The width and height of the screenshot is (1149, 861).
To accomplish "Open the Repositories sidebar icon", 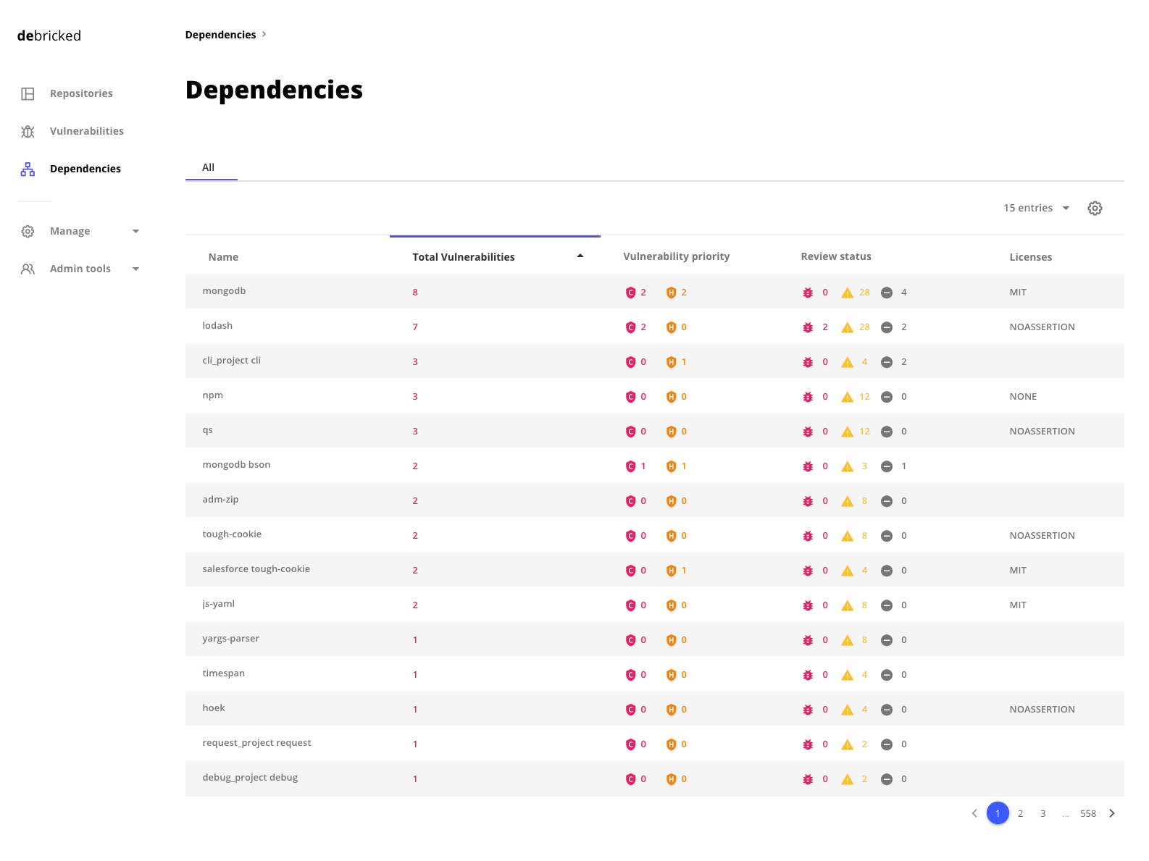I will [x=28, y=93].
